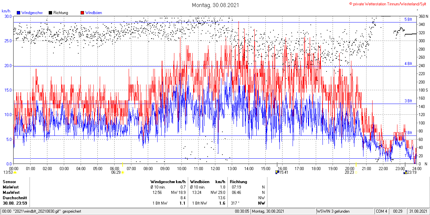This screenshot has width=430, height=215.
Task: Click the 06:00 time axis label
Action: (x=115, y=168)
